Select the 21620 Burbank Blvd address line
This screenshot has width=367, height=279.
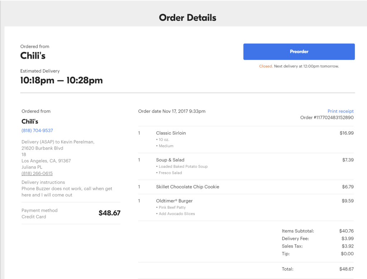click(x=42, y=148)
